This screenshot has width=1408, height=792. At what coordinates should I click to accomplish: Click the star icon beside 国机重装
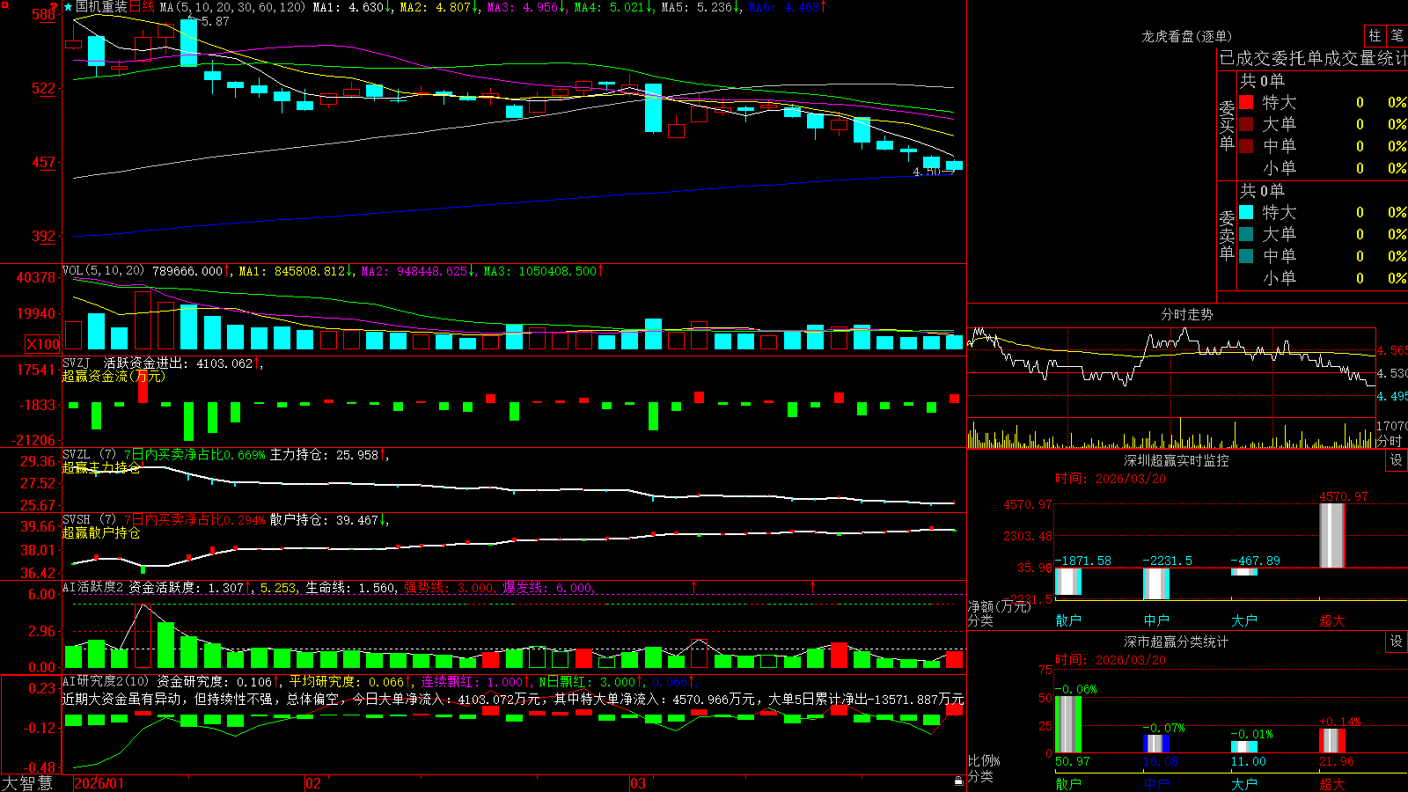pos(69,7)
